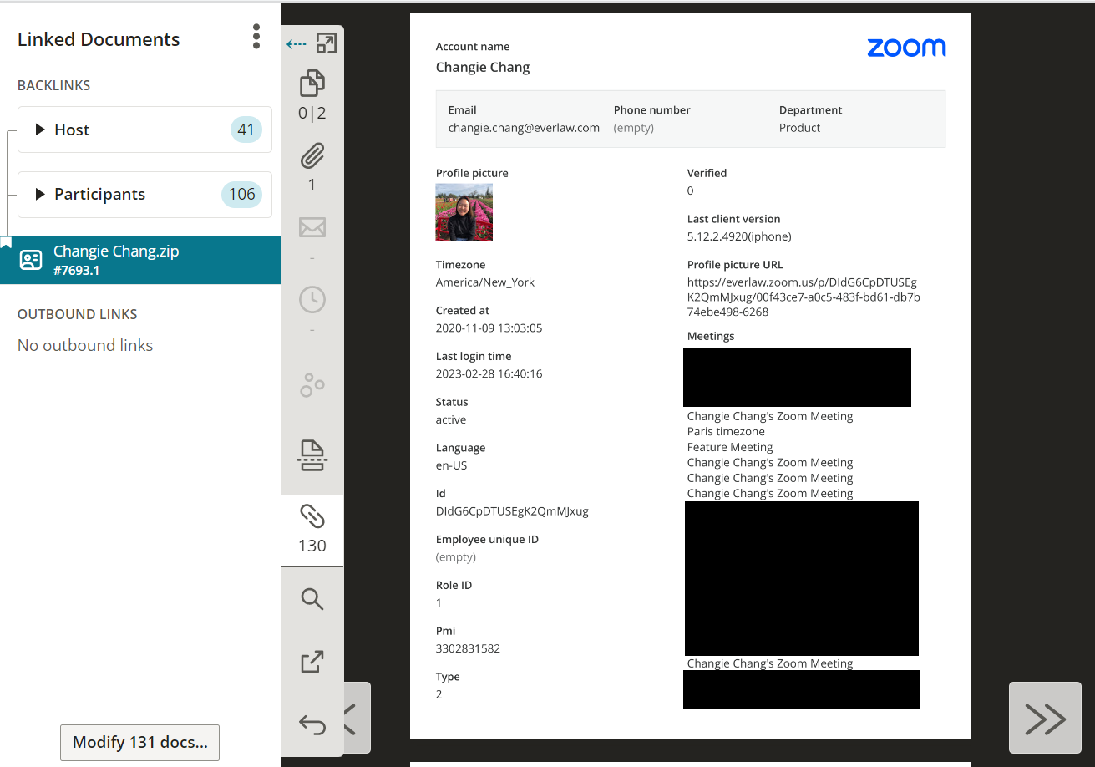
Task: Click Id value DIdG6CpDTUSEgK2QmMJxug
Action: click(512, 511)
